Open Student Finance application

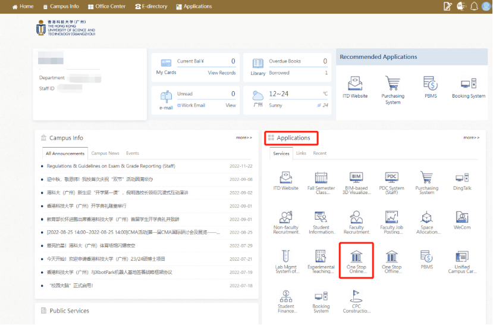pyautogui.click(x=286, y=301)
